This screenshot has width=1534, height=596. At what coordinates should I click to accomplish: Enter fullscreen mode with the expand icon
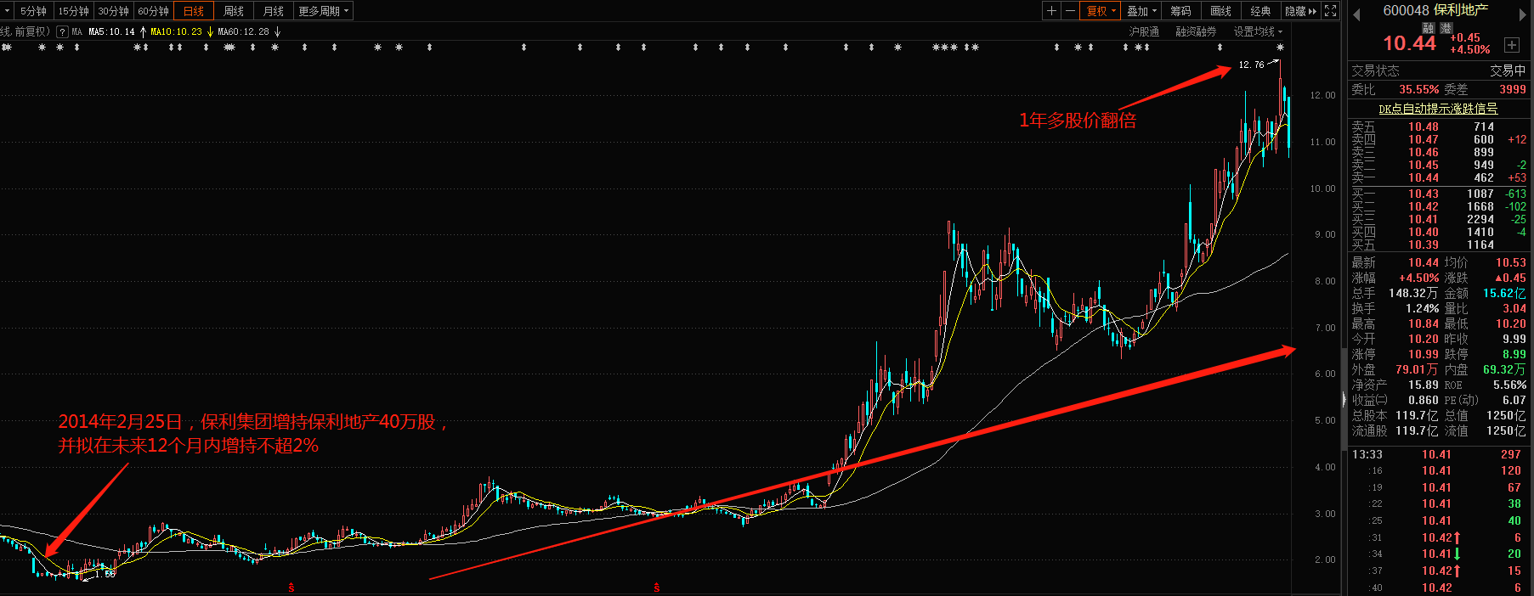coord(1331,11)
